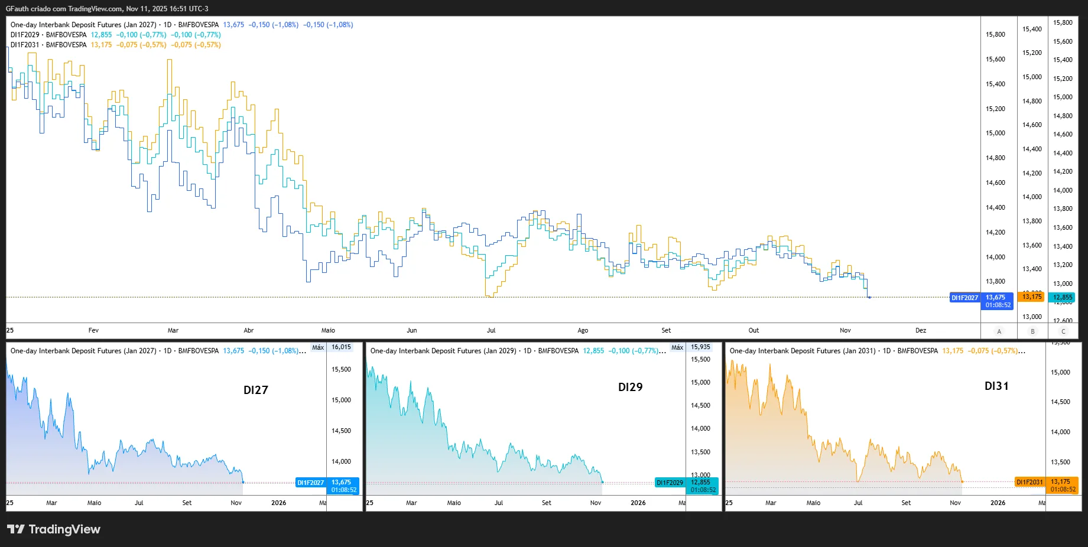This screenshot has width=1088, height=547.
Task: Click the Jul marker on main time axis
Action: [491, 331]
